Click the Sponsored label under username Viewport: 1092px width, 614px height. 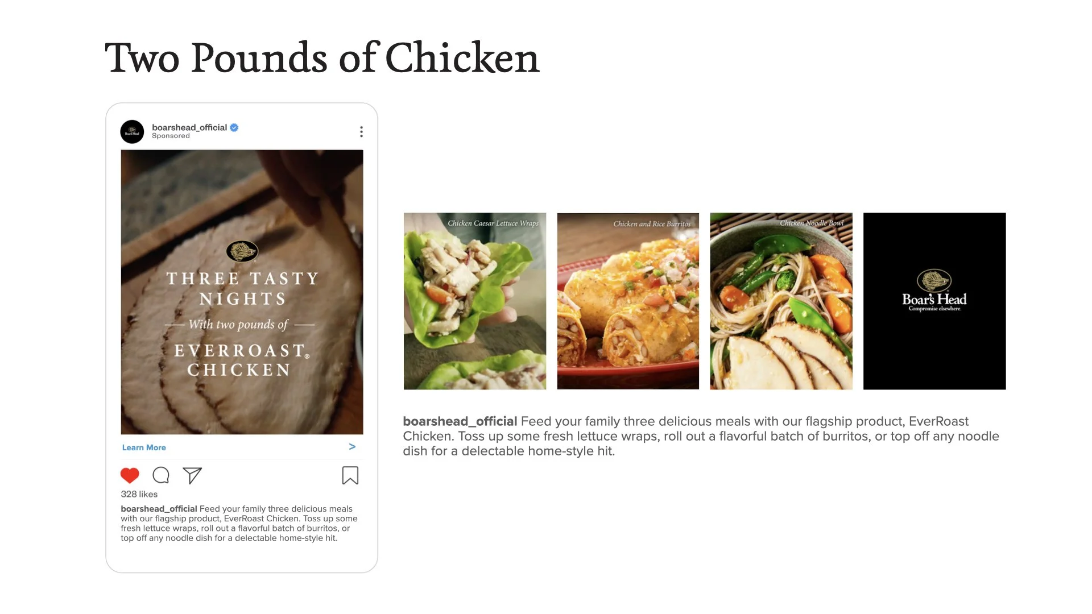(171, 136)
